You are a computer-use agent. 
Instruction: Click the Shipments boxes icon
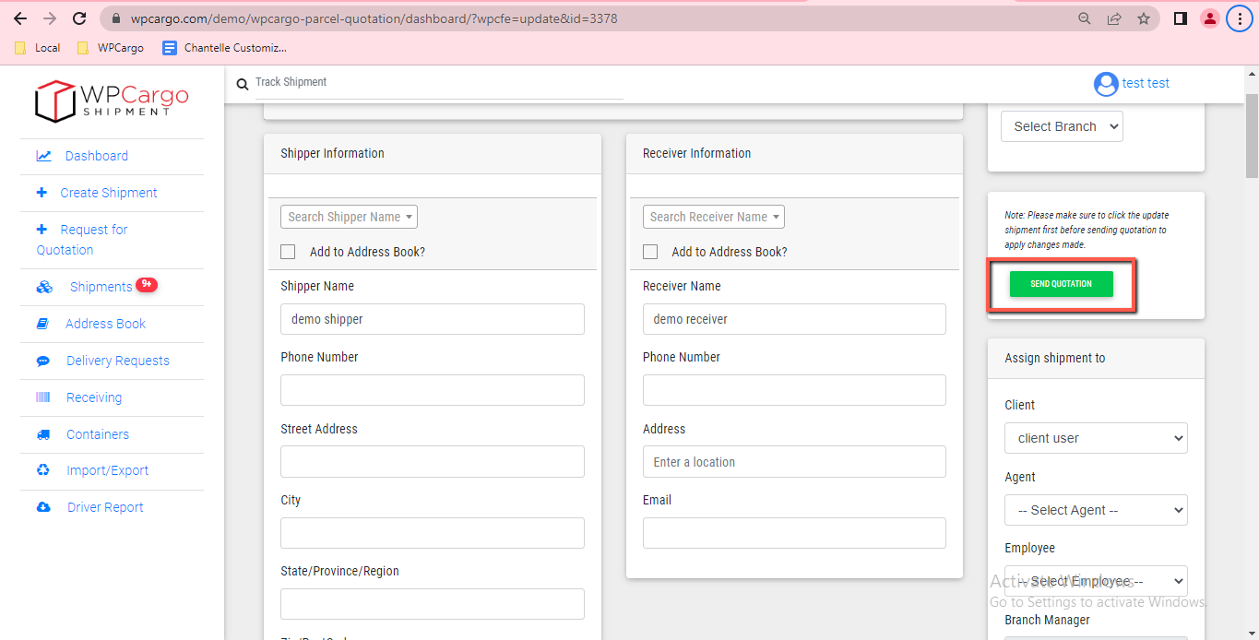coord(44,288)
